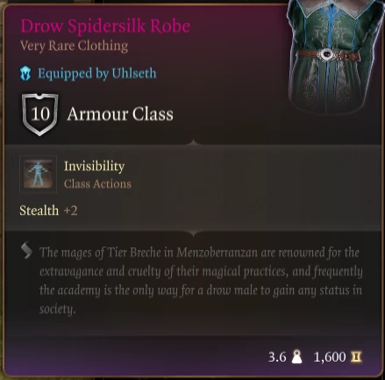Click the Tier Breche lore description text
This screenshot has width=385, height=380.
pos(201,281)
